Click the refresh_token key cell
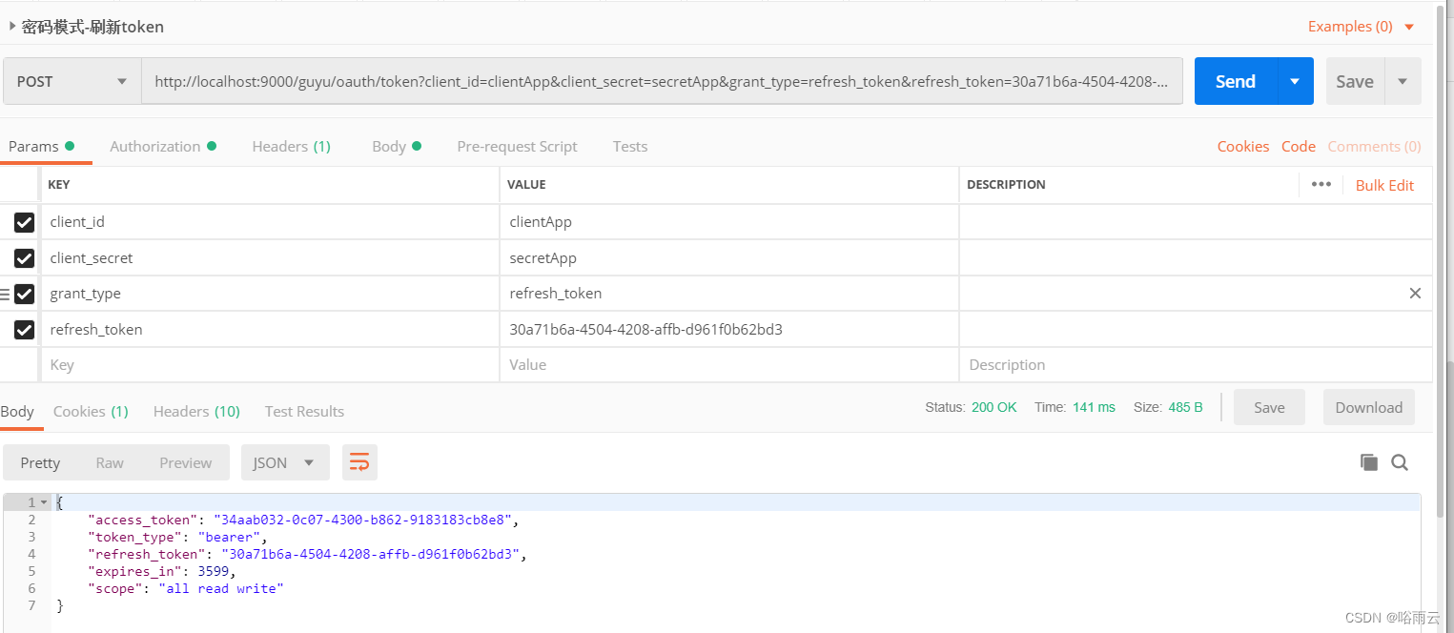1454x633 pixels. (270, 330)
